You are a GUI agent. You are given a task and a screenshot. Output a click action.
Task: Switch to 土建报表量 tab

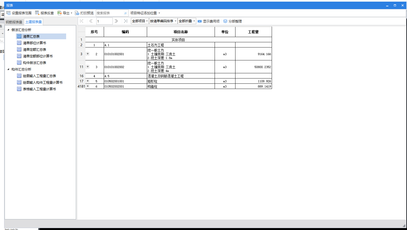tap(33, 22)
